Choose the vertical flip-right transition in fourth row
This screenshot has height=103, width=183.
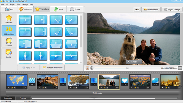[x=41, y=56]
